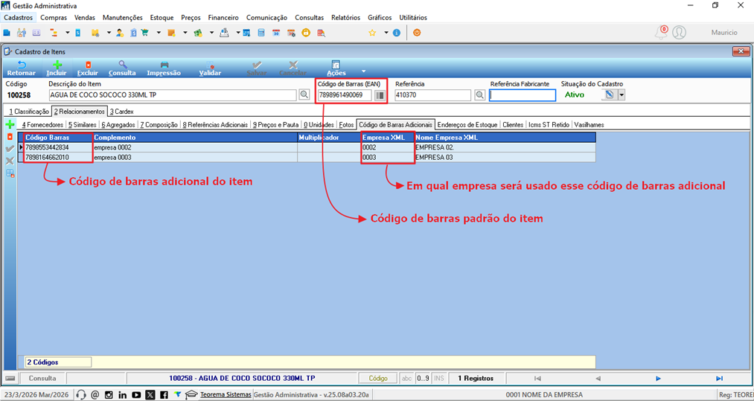
Task: Open the Cadastros menu
Action: (x=18, y=17)
